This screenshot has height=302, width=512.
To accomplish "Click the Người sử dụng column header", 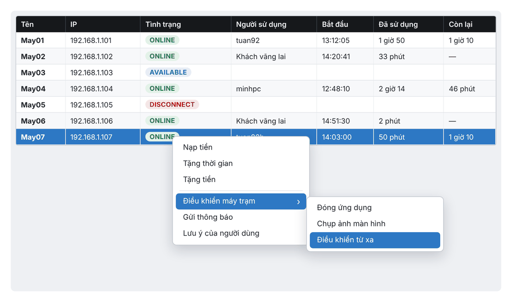I will (x=274, y=24).
